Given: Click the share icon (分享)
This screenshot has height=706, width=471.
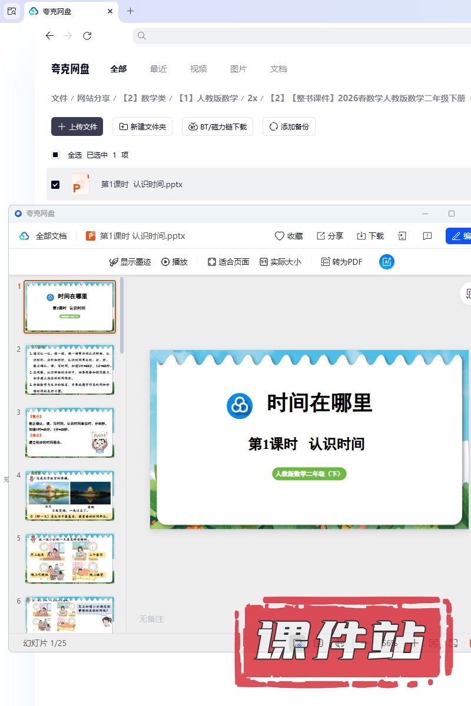Looking at the screenshot, I should click(x=321, y=236).
